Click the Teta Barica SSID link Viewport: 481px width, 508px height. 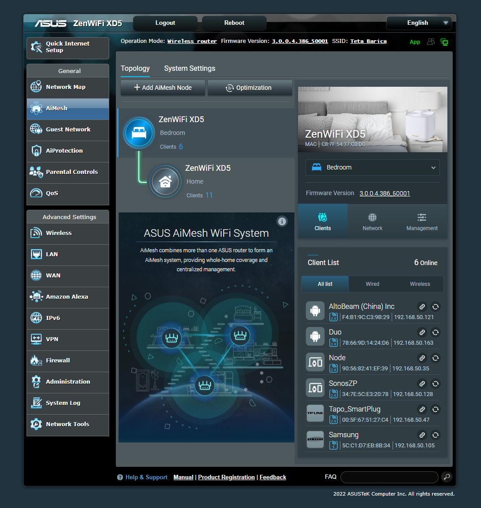(368, 41)
